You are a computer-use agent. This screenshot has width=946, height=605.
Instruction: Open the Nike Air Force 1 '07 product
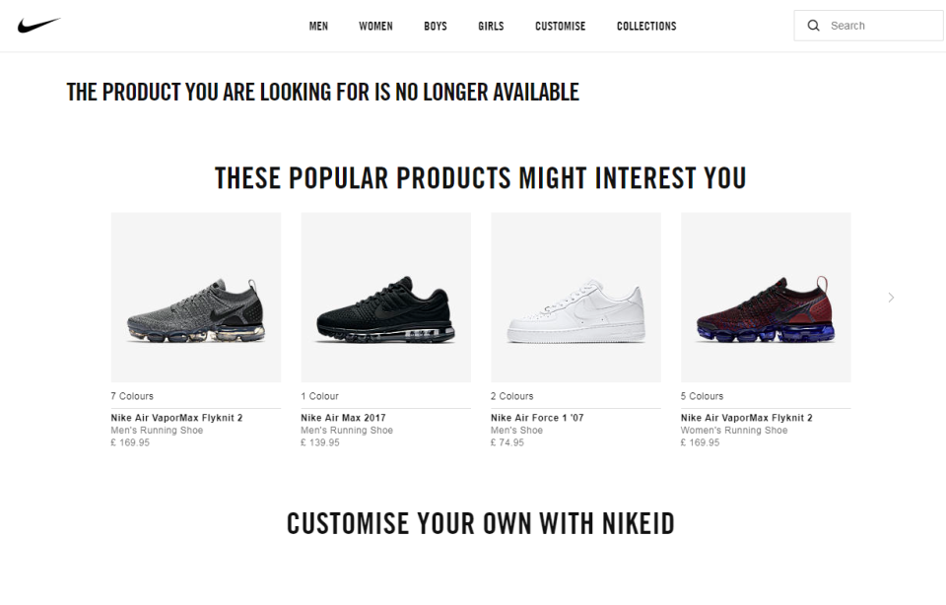pyautogui.click(x=534, y=417)
